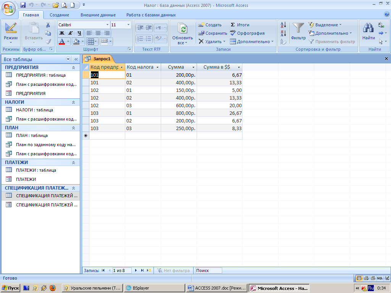The image size is (391, 293).
Task: Click the Access help question icon
Action: pos(387,14)
